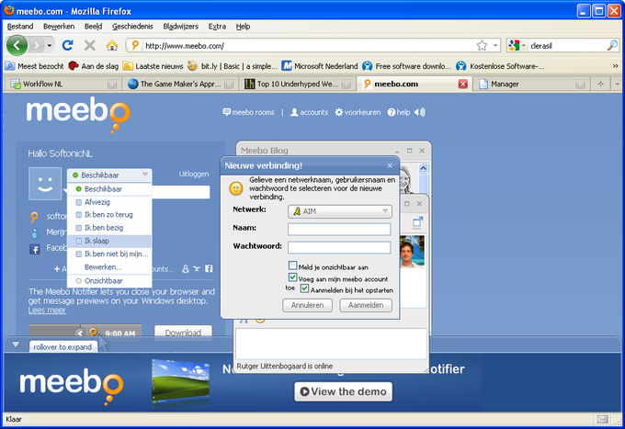625x429 pixels.
Task: Click View the demo button
Action: coord(343,391)
